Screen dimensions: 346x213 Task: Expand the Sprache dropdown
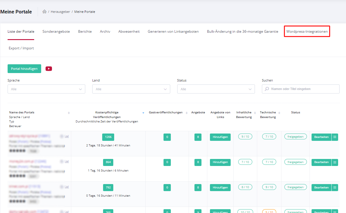(x=46, y=89)
